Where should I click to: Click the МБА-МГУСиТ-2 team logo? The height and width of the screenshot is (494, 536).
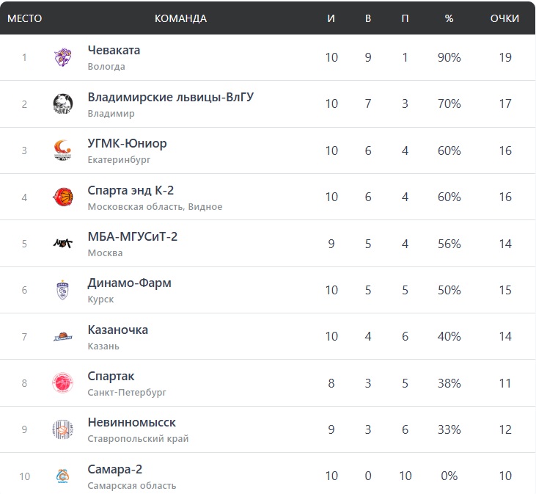pos(63,244)
